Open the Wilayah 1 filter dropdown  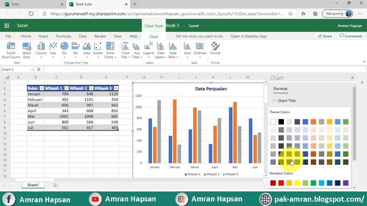(x=67, y=88)
